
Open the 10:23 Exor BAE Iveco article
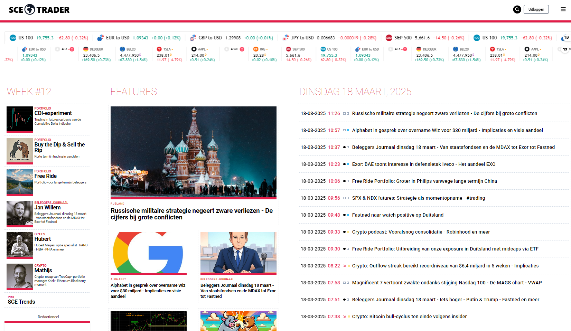(424, 164)
